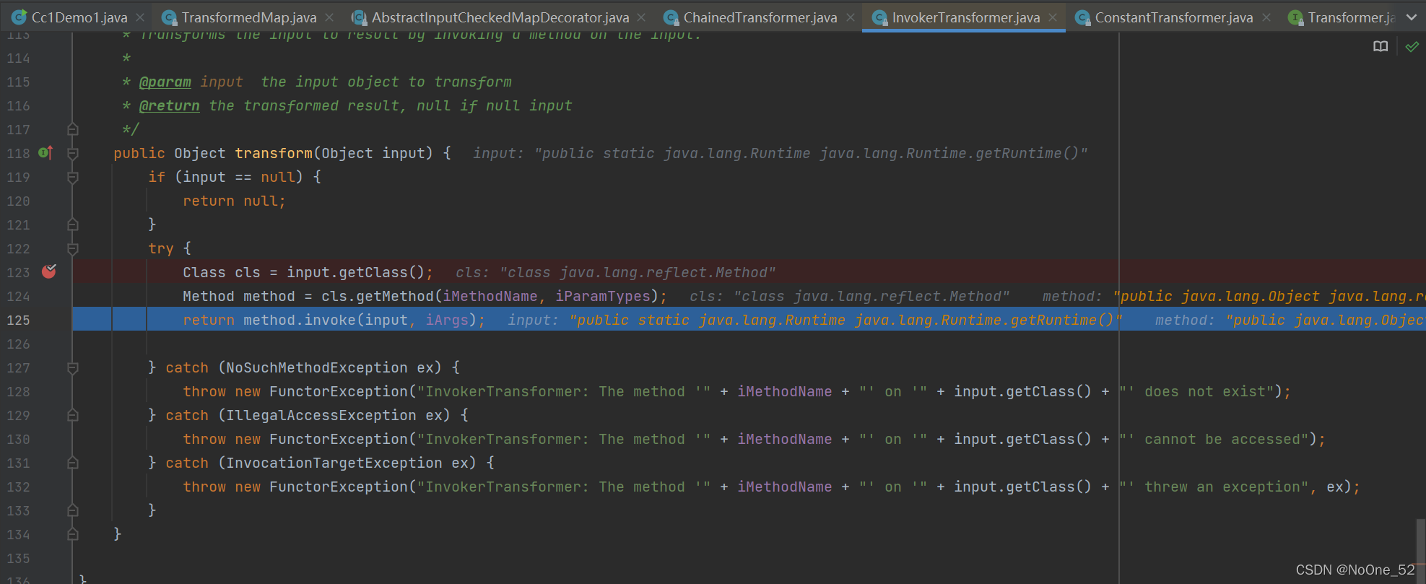Close the ChainedTransformer.java tab
Screen dimensions: 1426x584
click(x=851, y=17)
